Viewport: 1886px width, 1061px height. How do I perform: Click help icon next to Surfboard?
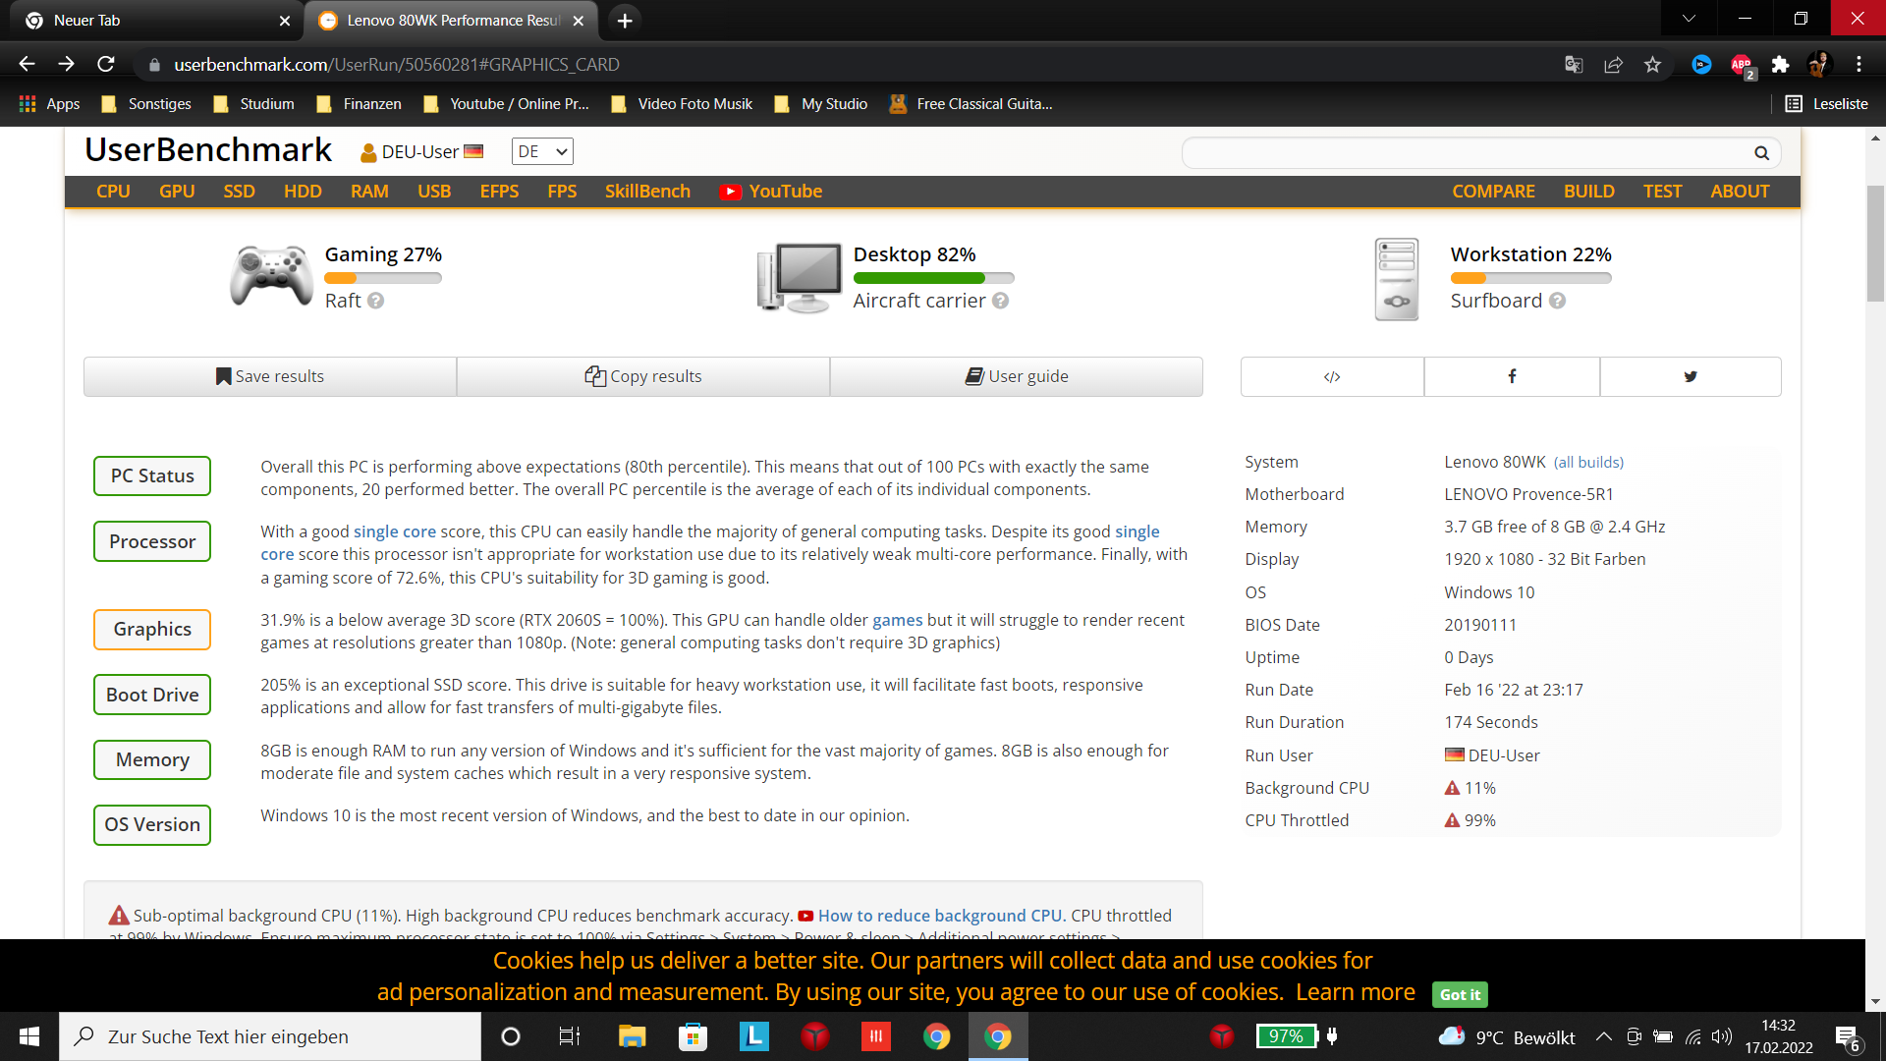pyautogui.click(x=1557, y=301)
